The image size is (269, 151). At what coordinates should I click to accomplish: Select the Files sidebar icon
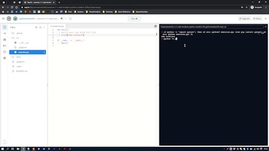[x=5, y=27]
